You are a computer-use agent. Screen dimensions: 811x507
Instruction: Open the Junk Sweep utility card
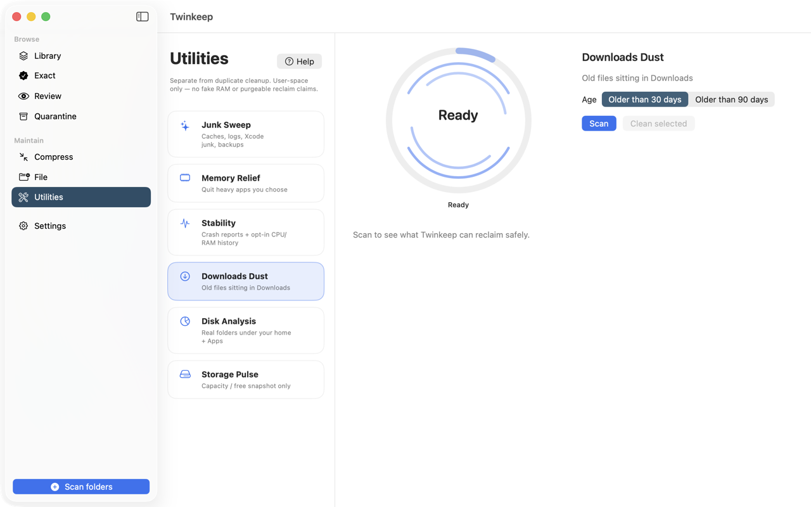pyautogui.click(x=246, y=134)
